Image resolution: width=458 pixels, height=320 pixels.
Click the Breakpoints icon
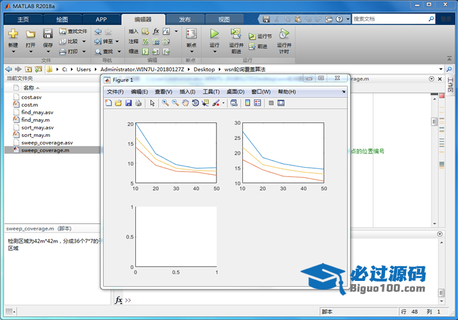192,34
